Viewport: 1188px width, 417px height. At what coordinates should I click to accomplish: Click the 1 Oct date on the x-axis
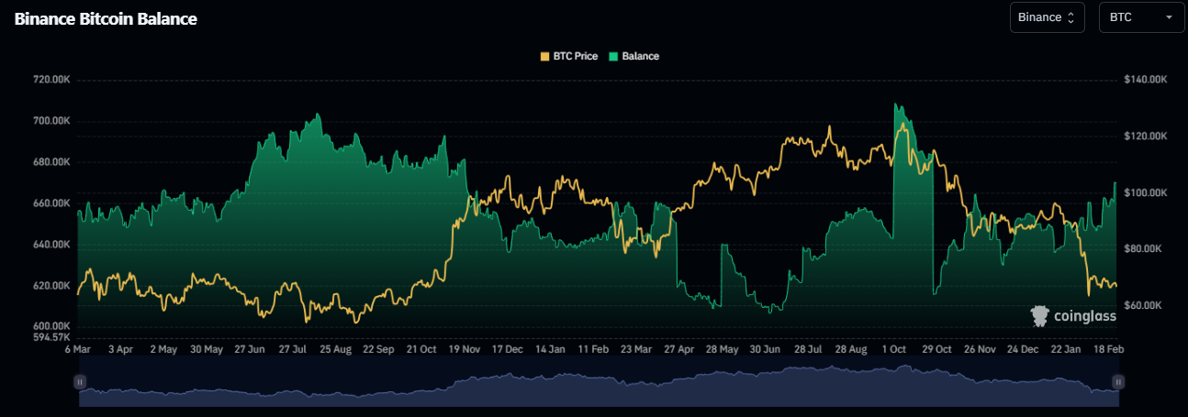(x=892, y=349)
